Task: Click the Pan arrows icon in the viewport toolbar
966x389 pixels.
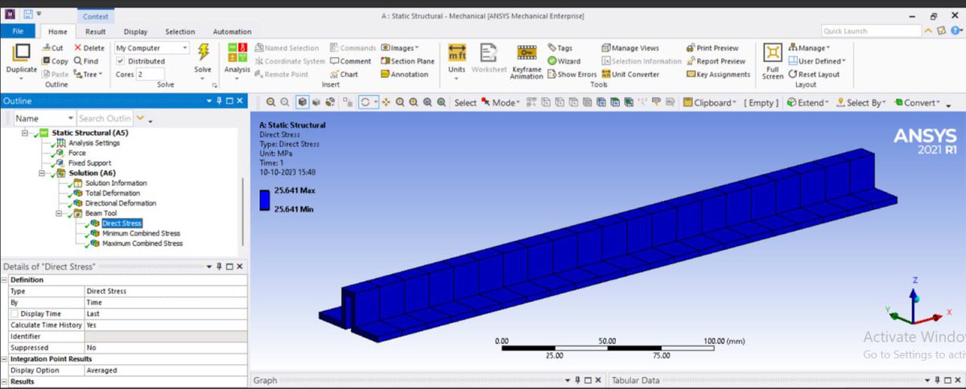Action: [386, 103]
